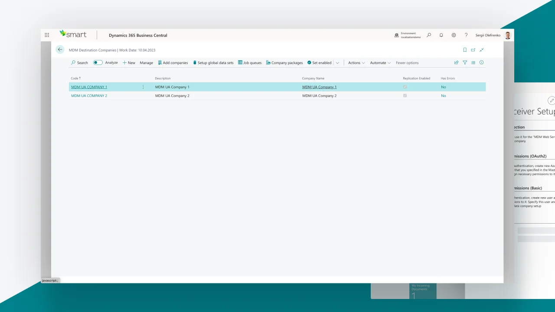
Task: Open the filter pane funnel icon
Action: 465,63
